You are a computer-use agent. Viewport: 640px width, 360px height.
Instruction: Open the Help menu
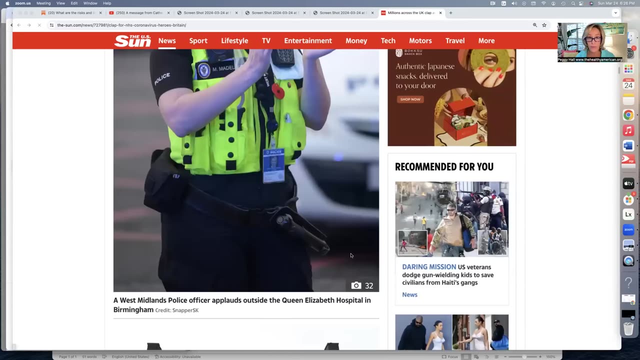pyautogui.click(x=107, y=3)
